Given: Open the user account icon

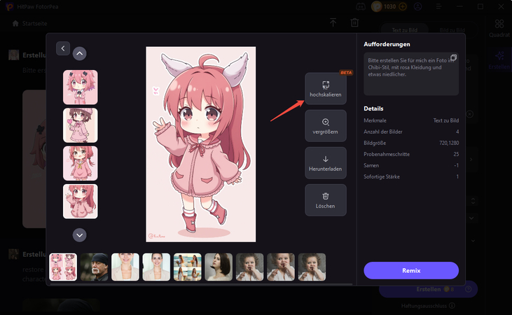Looking at the screenshot, I should coord(417,6).
